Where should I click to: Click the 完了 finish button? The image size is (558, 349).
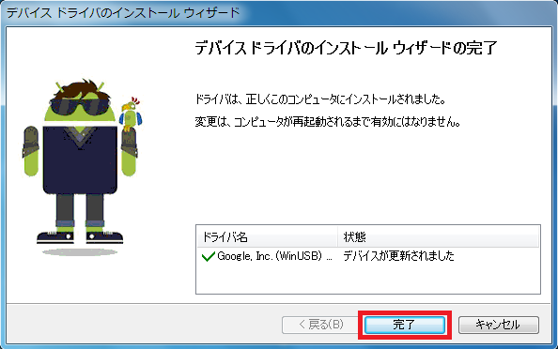click(x=405, y=325)
